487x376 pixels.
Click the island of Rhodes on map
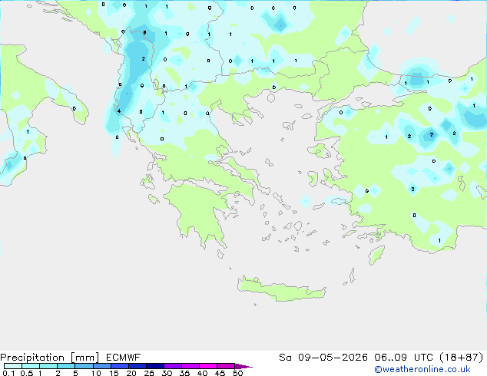coord(376,255)
